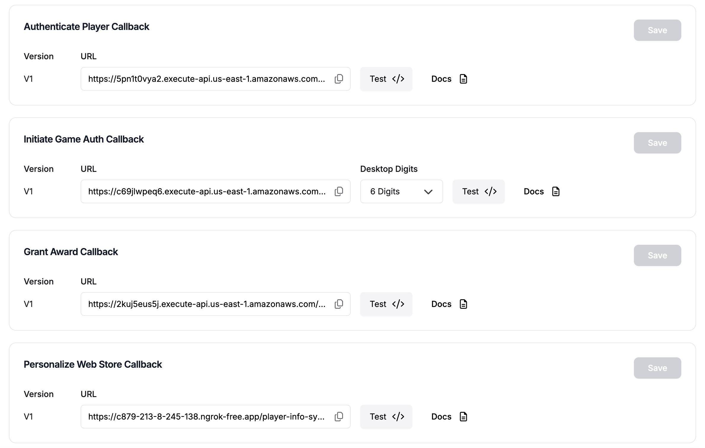Save the Grant Award Callback settings
The width and height of the screenshot is (705, 448).
(x=657, y=255)
